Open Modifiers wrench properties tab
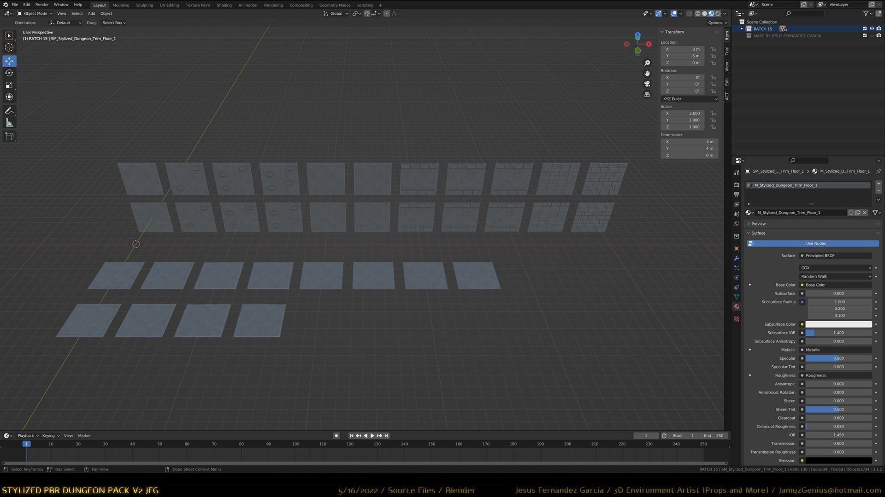 tap(737, 258)
